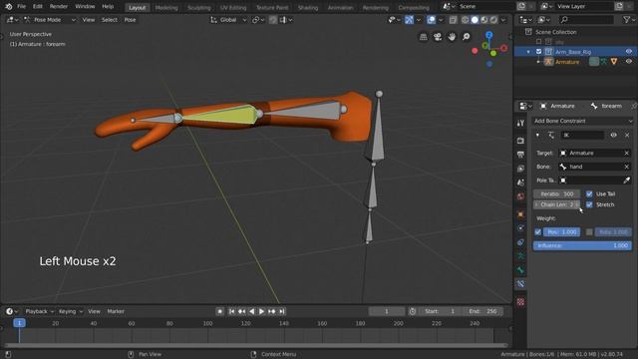Screen dimensions: 638x359
Task: Open the Render menu
Action: (x=59, y=7)
